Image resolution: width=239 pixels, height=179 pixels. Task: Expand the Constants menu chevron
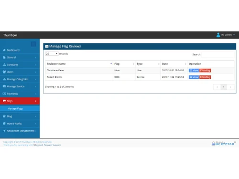point(36,65)
